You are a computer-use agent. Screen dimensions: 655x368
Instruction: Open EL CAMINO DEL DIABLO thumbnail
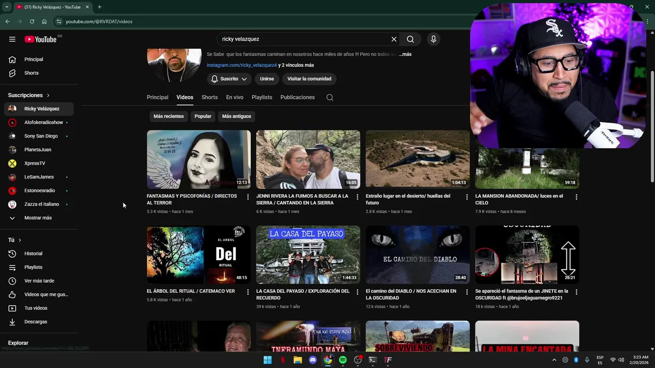[418, 255]
